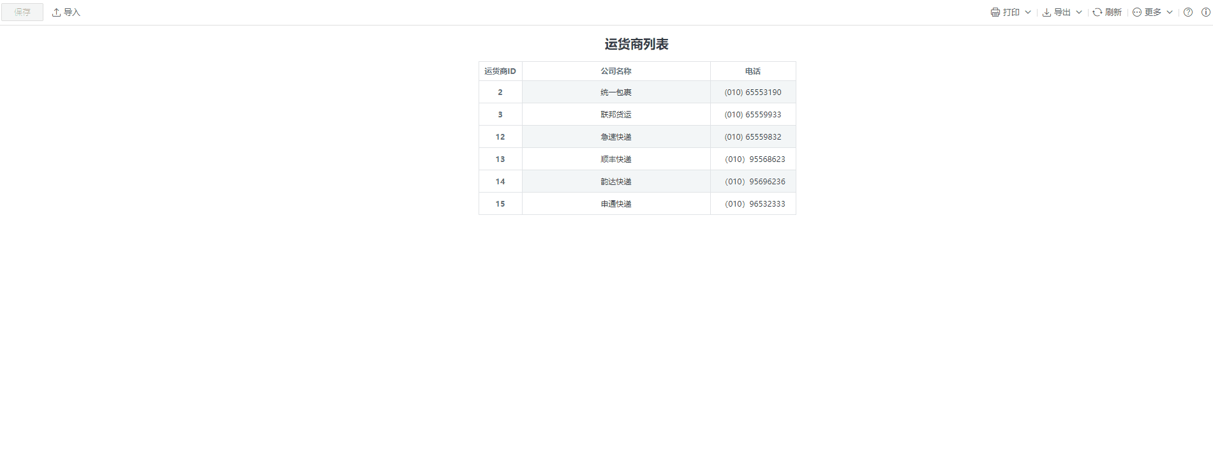Select the 顺丰快递 company name cell
Image resolution: width=1213 pixels, height=463 pixels.
coord(616,159)
